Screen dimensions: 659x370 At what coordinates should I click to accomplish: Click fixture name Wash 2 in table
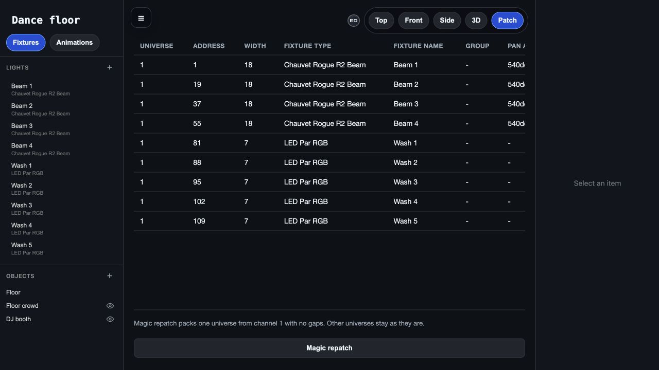(x=405, y=162)
